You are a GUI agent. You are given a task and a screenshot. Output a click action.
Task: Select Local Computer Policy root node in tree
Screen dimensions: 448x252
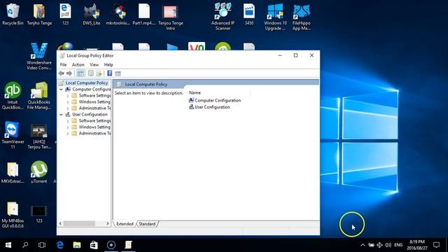(87, 83)
